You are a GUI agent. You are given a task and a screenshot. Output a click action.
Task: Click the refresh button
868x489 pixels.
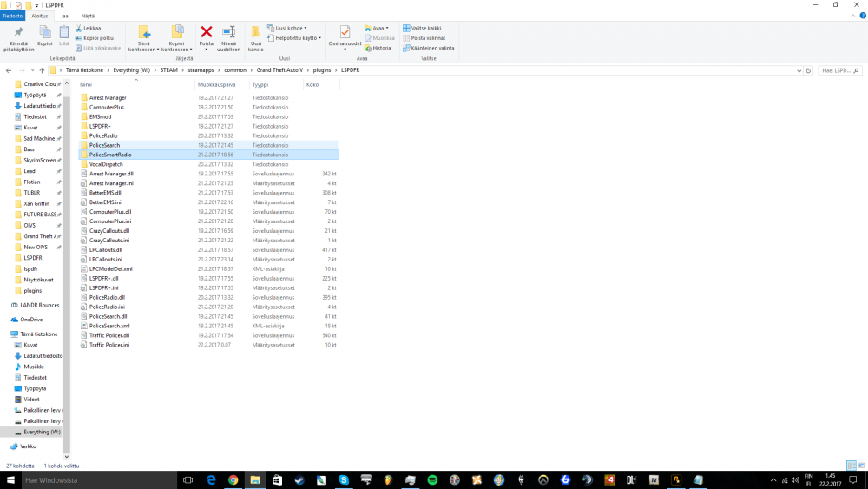click(x=808, y=71)
